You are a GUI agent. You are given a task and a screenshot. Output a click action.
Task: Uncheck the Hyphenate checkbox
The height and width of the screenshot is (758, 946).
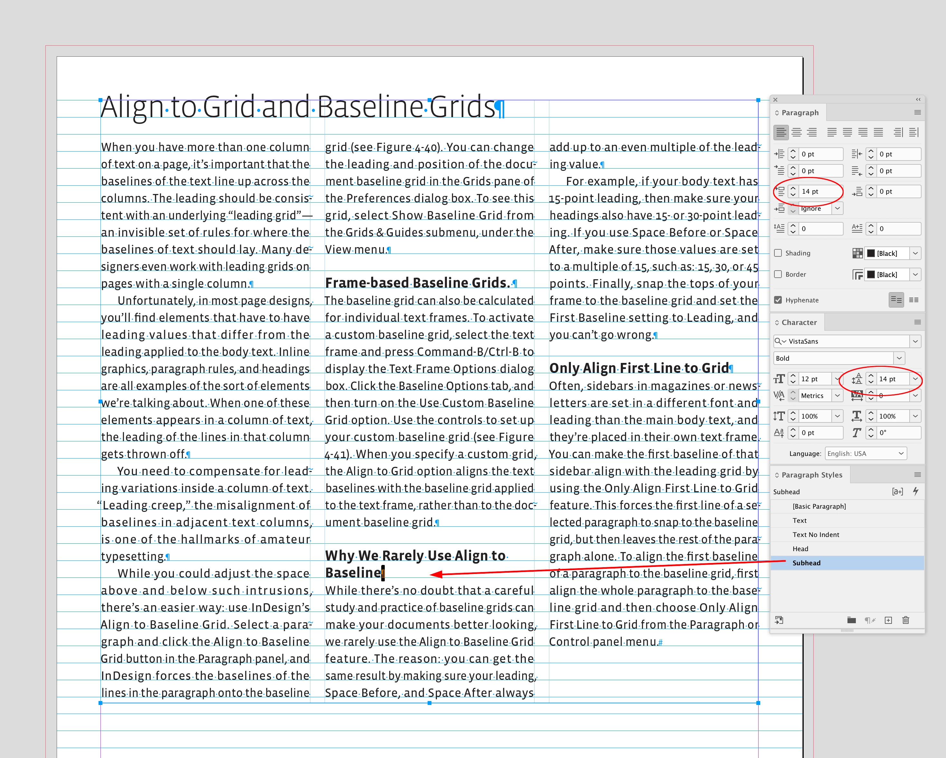778,300
